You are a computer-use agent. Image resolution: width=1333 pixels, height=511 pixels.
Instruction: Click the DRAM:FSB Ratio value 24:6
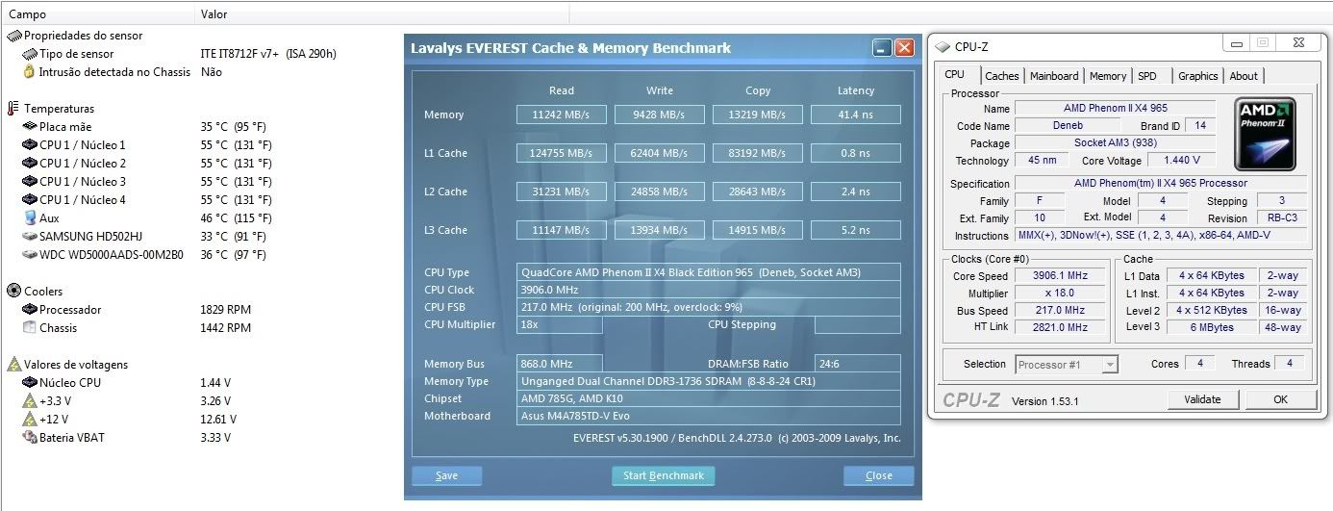tap(858, 364)
